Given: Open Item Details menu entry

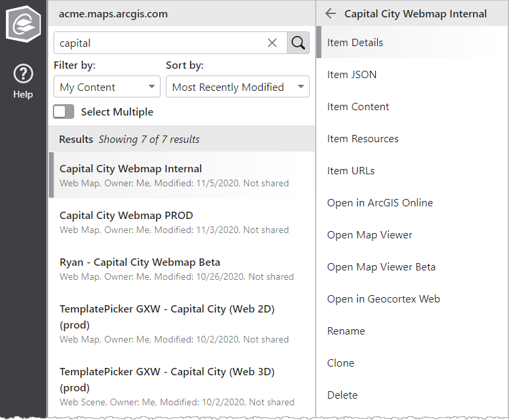Looking at the screenshot, I should [x=412, y=43].
